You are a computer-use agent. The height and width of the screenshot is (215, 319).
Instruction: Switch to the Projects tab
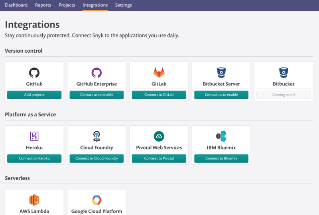(x=67, y=5)
